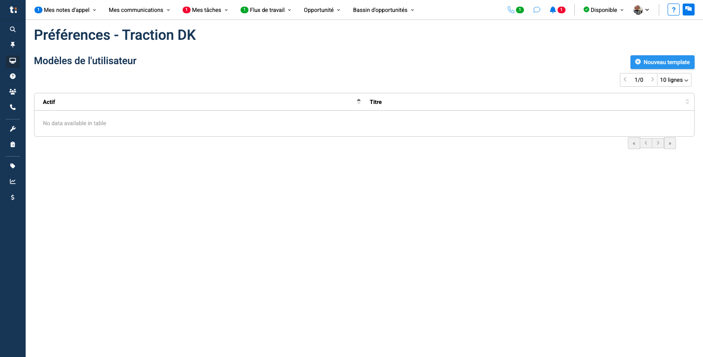Open Mes tâches menu
This screenshot has height=357, width=703.
[x=206, y=10]
